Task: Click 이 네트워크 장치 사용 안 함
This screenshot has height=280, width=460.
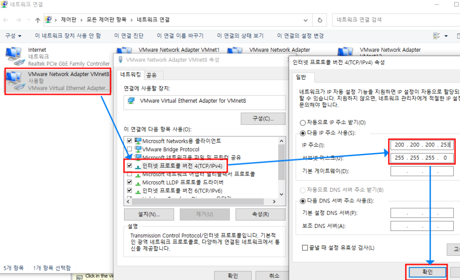Action: [x=68, y=36]
